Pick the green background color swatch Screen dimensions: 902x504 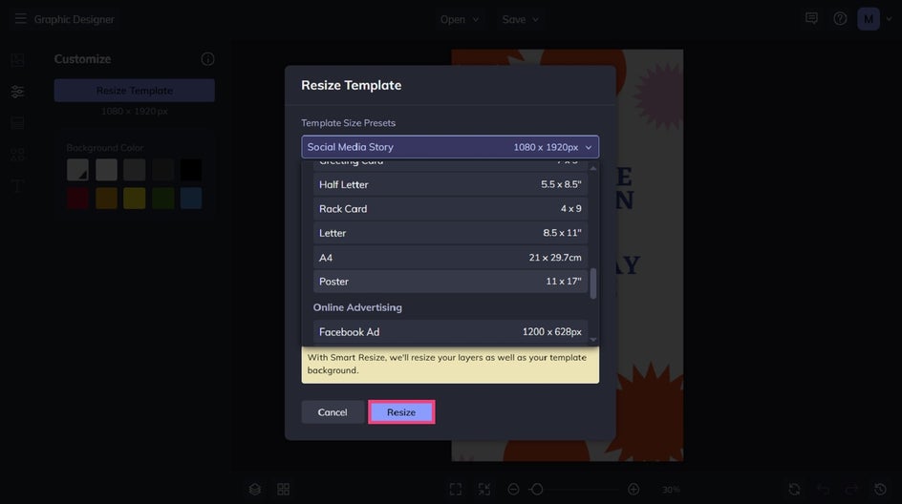coord(162,198)
